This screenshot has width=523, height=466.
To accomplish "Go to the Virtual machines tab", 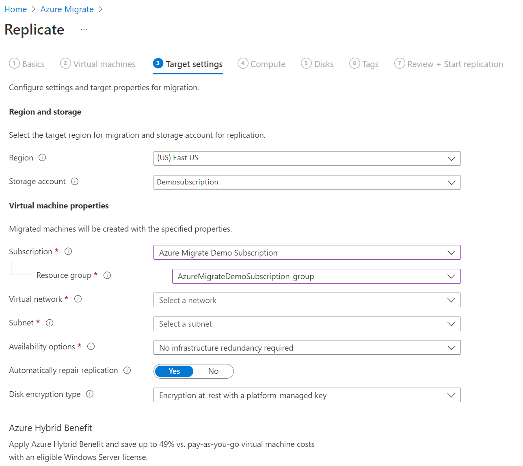I will [98, 64].
